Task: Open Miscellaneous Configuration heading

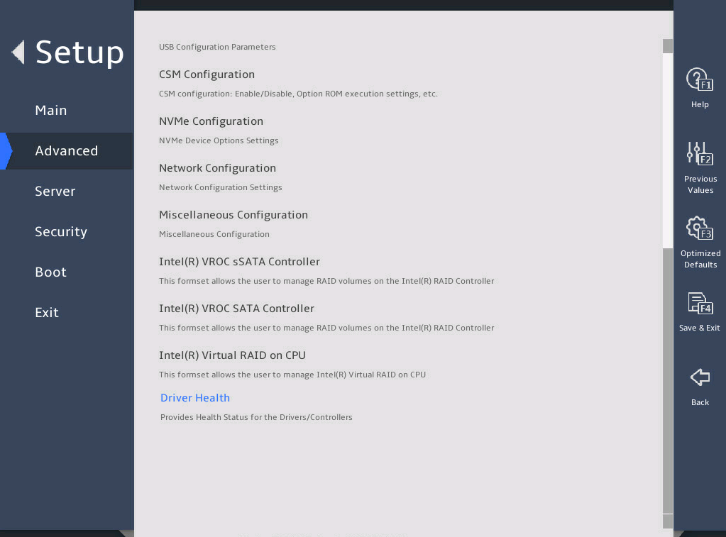Action: tap(233, 215)
